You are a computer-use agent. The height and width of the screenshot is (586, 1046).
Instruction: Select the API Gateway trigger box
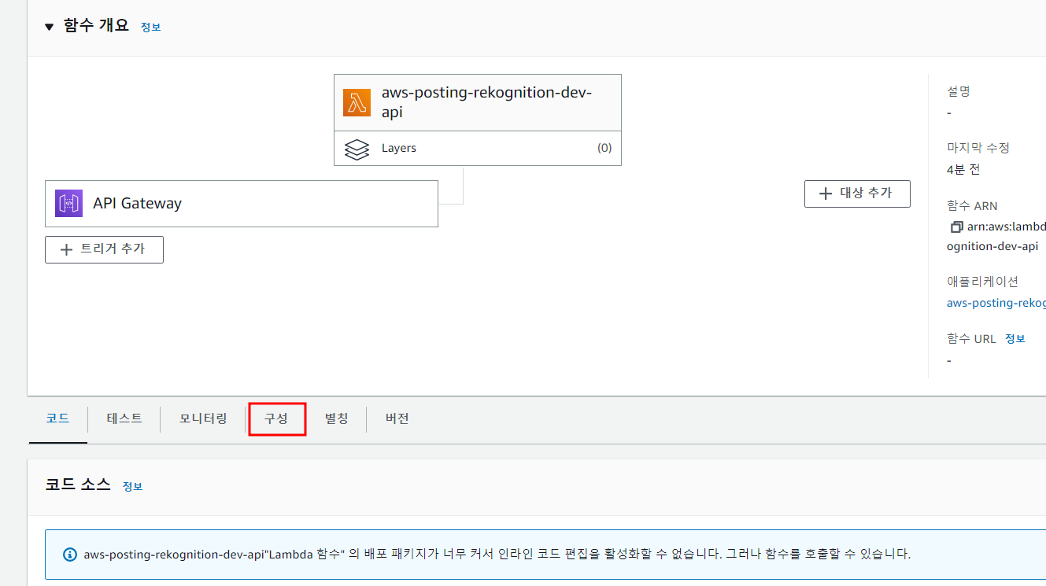tap(242, 204)
